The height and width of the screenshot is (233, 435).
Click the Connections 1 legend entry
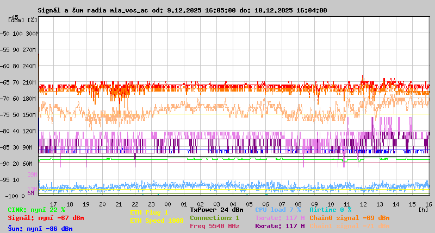[214, 218]
